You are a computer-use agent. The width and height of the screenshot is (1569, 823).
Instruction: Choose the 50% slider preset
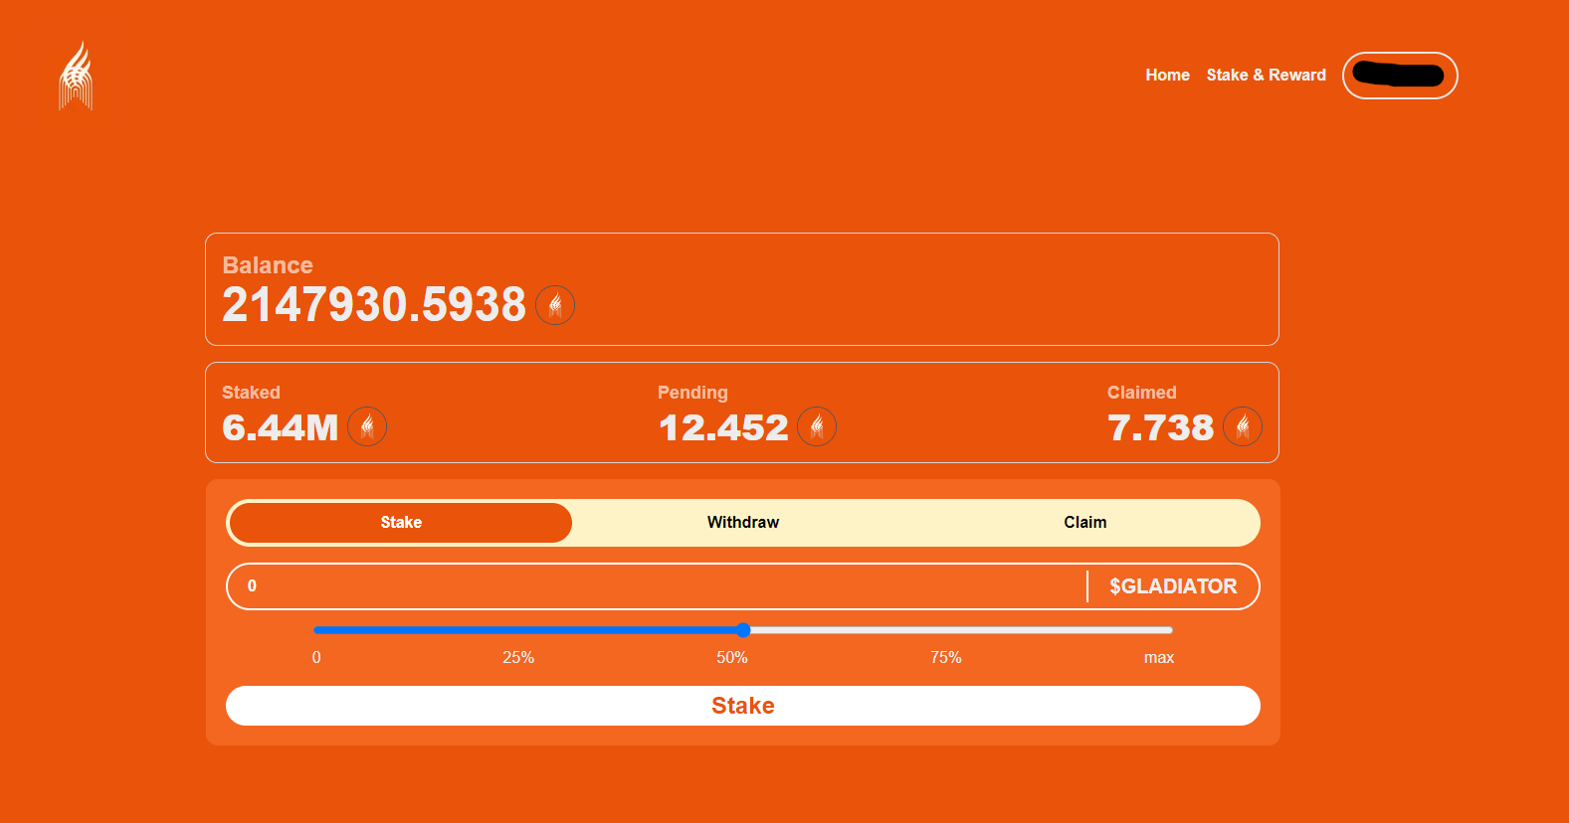[x=732, y=657]
